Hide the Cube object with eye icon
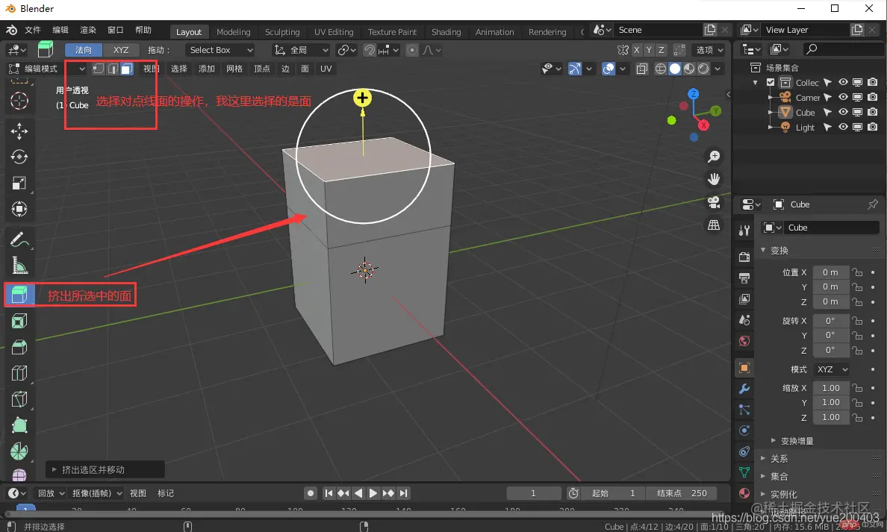 pos(843,112)
